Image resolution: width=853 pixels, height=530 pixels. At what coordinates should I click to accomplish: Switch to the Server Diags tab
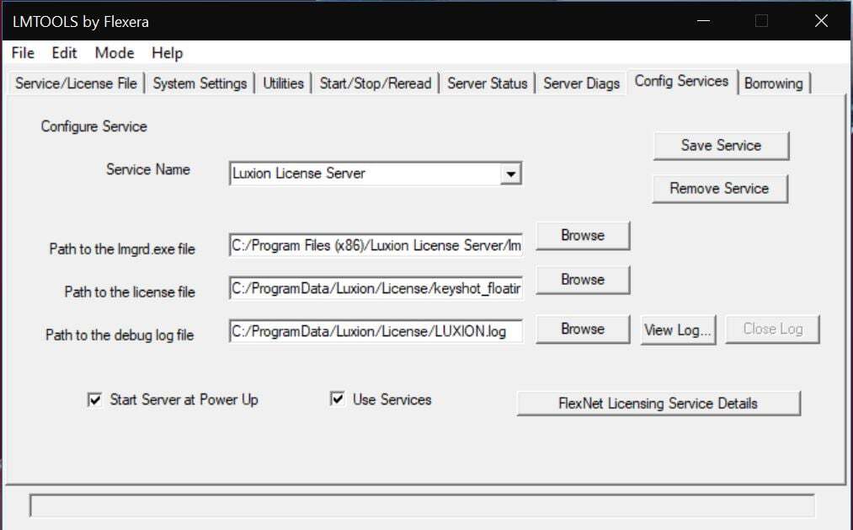582,83
